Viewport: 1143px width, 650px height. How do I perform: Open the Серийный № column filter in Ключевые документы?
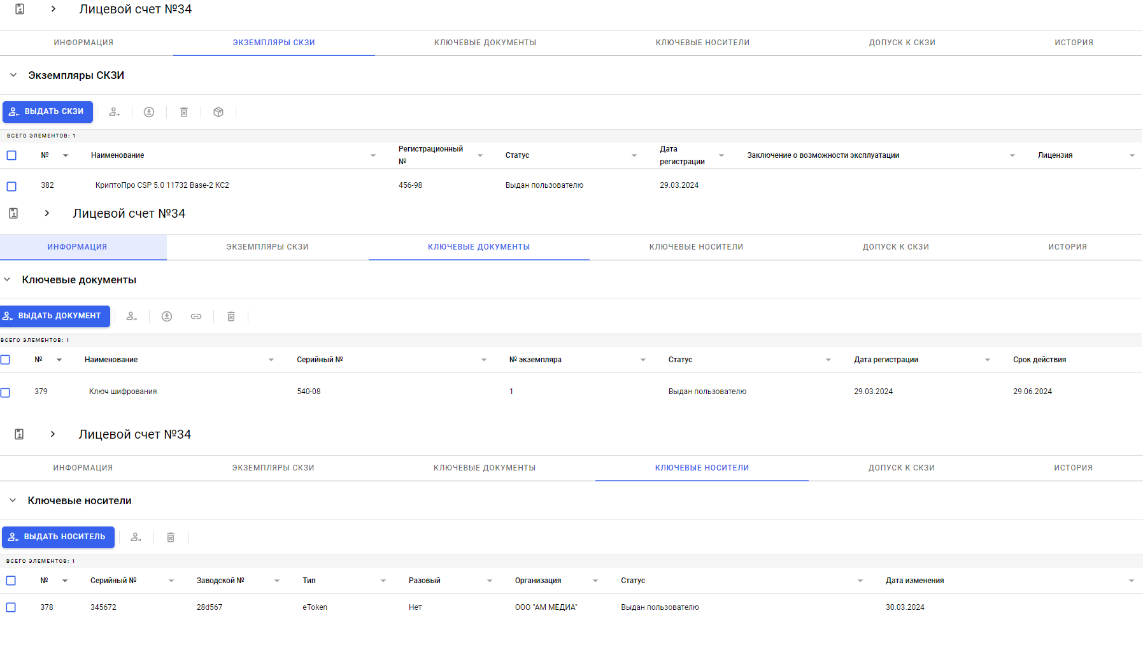pos(484,360)
